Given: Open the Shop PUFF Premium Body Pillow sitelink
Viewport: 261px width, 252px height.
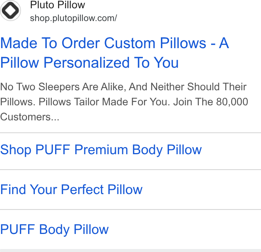Looking at the screenshot, I should pyautogui.click(x=101, y=150).
